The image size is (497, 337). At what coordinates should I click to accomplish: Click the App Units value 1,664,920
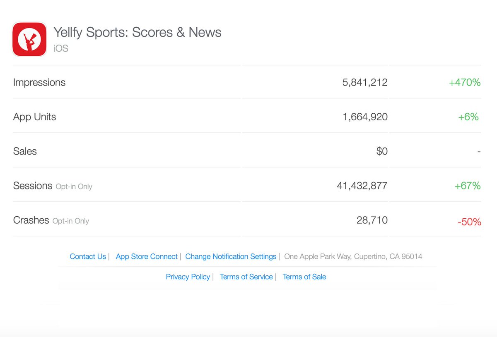365,117
